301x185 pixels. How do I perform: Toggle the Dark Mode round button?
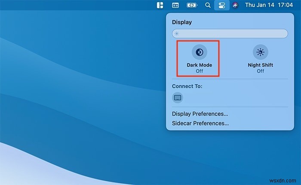tap(199, 52)
